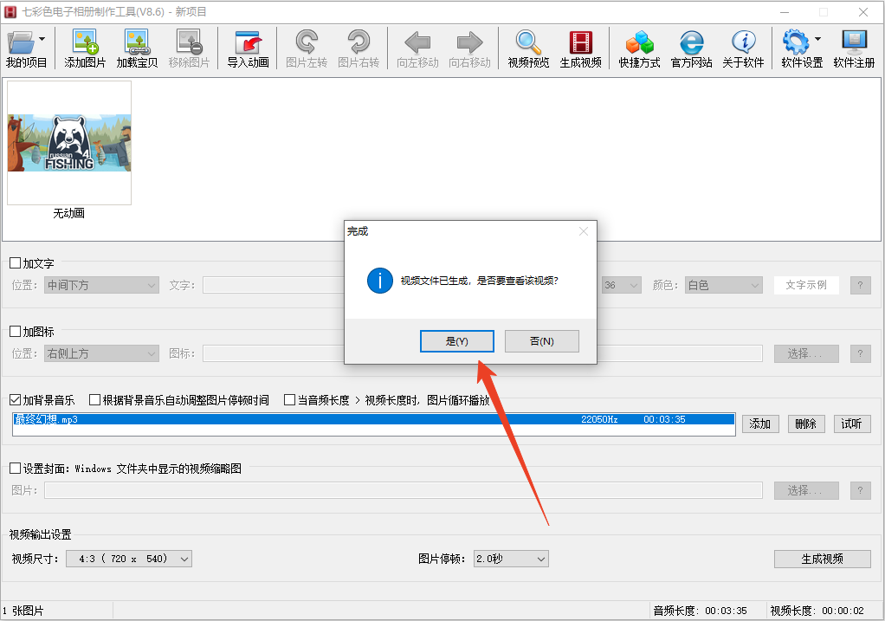Enable the 加文字 (add text) checkbox
This screenshot has height=621, width=885.
16,263
